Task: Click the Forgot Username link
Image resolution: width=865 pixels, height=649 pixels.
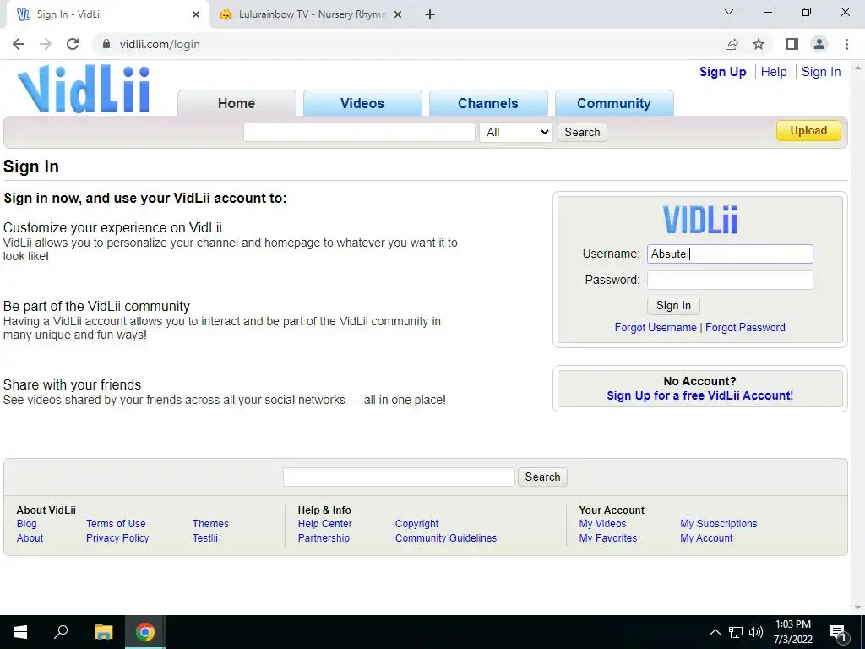Action: [656, 327]
